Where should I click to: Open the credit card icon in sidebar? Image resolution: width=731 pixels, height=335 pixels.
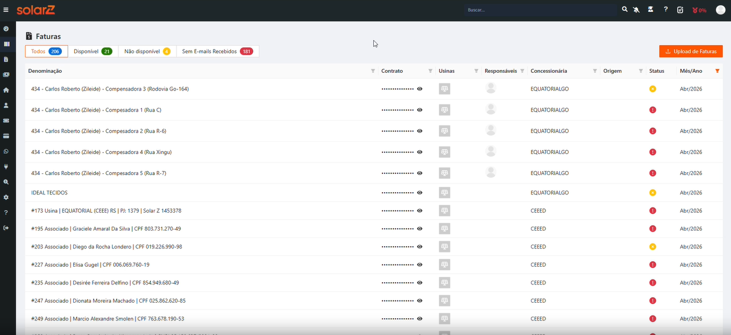[6, 136]
